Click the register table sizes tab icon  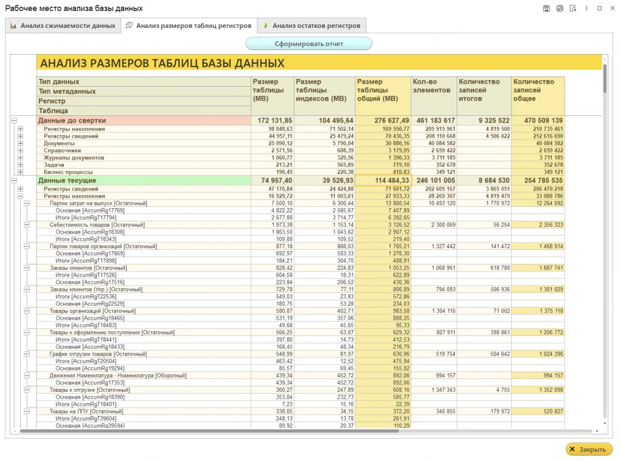pos(129,25)
